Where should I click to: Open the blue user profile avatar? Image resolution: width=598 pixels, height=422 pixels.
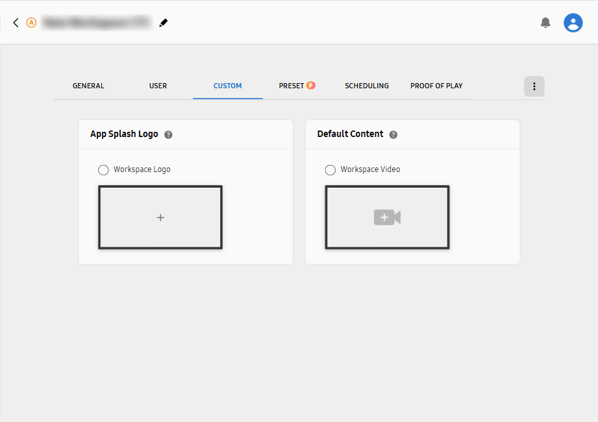573,23
